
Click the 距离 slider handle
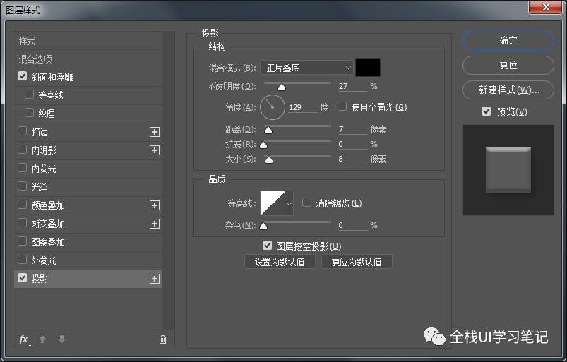click(268, 131)
